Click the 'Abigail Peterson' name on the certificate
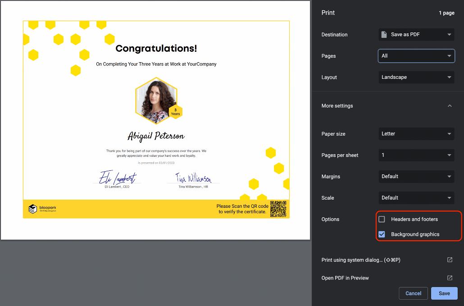464x306 pixels. point(156,136)
